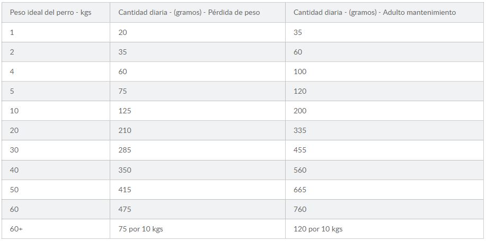The height and width of the screenshot is (241, 486).
Task: Select the 455 maintenance value
Action: pos(384,150)
